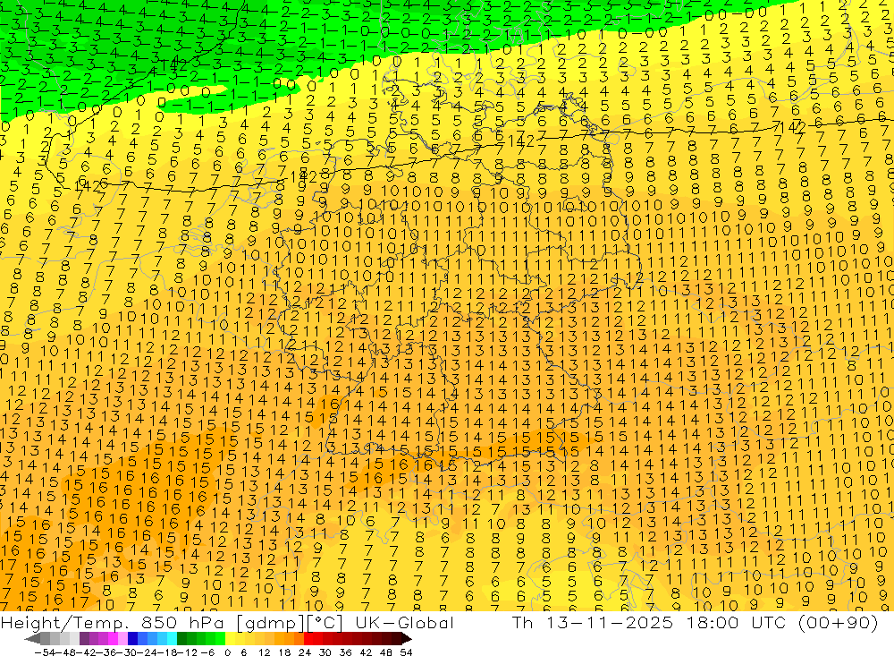Screen dimensions: 894x656
Task: Click the '[gdmp]' unit label
Action: (x=271, y=624)
